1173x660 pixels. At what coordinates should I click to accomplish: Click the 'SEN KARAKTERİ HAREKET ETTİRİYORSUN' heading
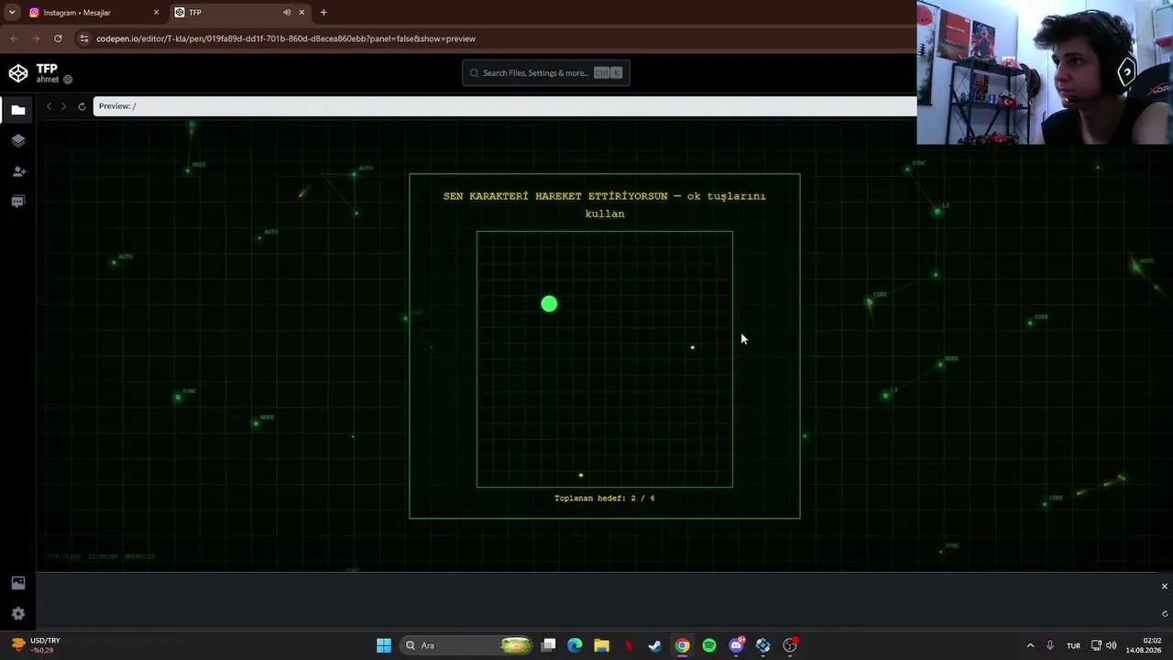point(557,196)
